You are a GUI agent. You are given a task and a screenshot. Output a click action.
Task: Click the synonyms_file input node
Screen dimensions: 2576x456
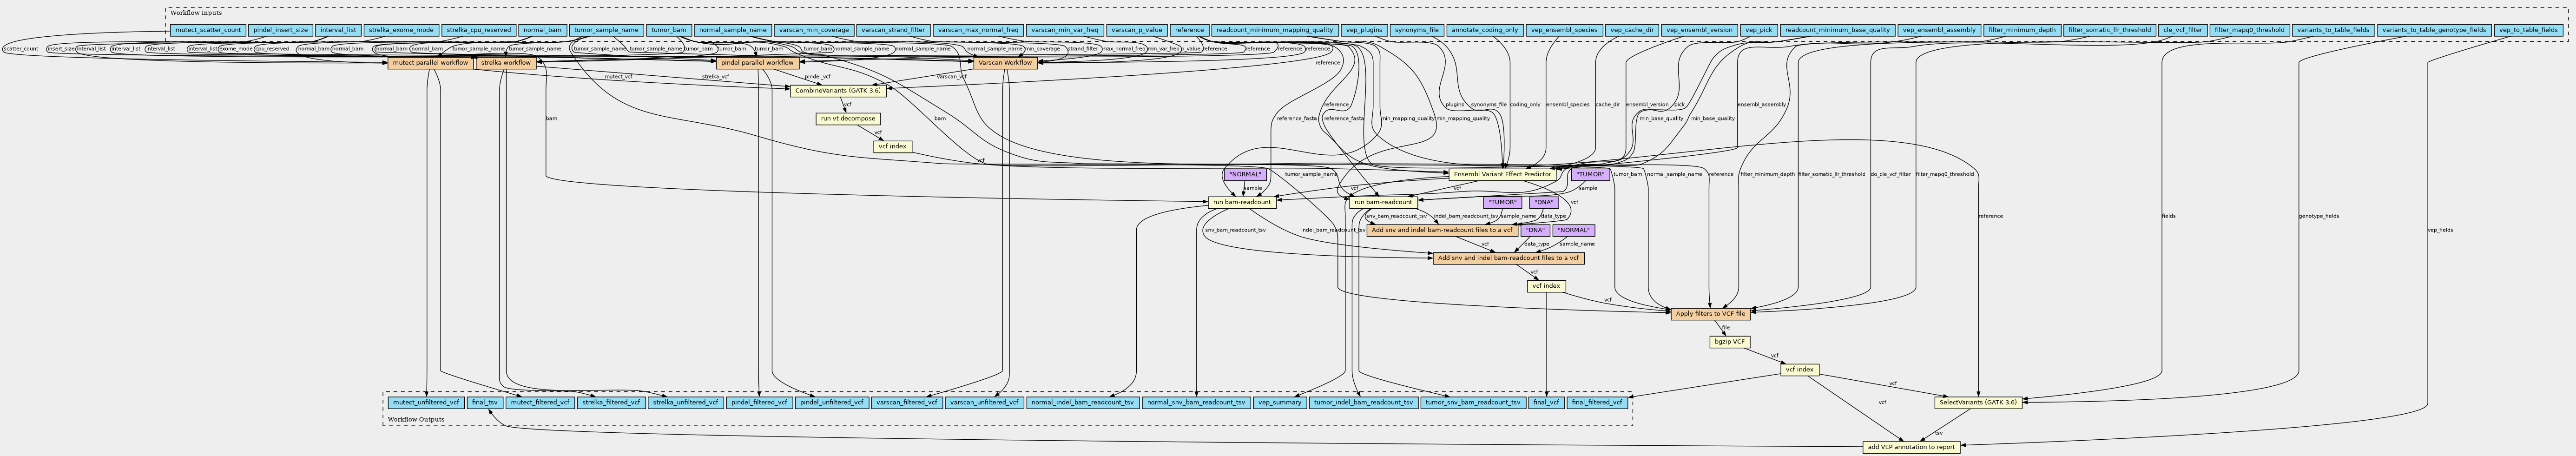coord(1417,30)
